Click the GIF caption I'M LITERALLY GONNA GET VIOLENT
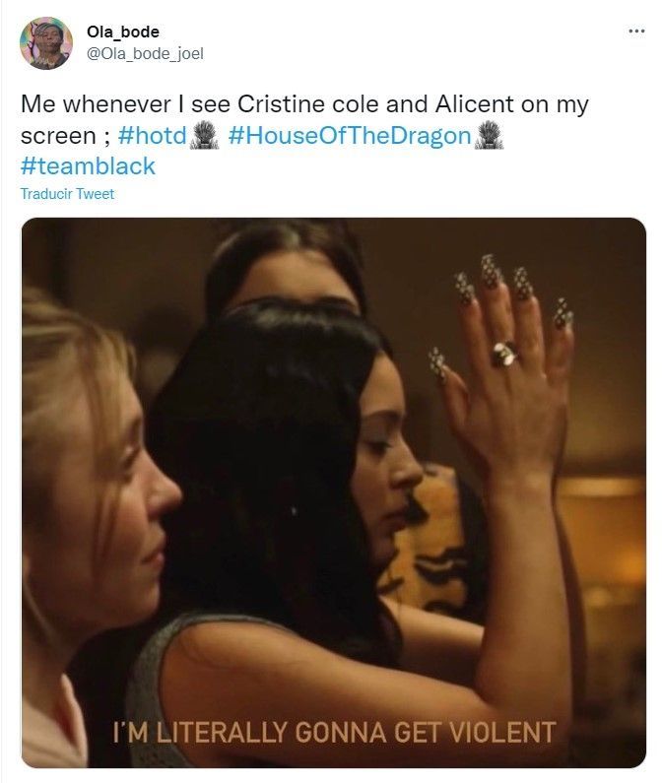The width and height of the screenshot is (662, 783). 334,732
